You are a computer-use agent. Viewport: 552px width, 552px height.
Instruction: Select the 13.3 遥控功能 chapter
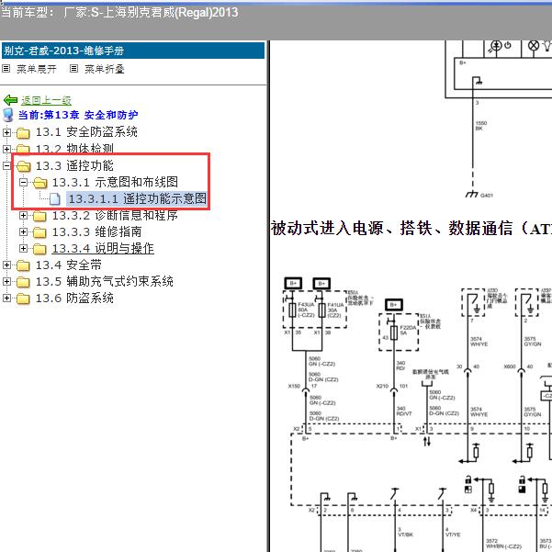(74, 165)
